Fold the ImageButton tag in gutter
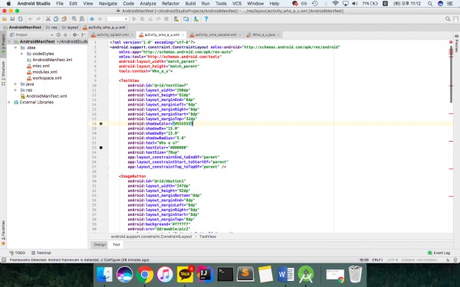 pyautogui.click(x=108, y=176)
